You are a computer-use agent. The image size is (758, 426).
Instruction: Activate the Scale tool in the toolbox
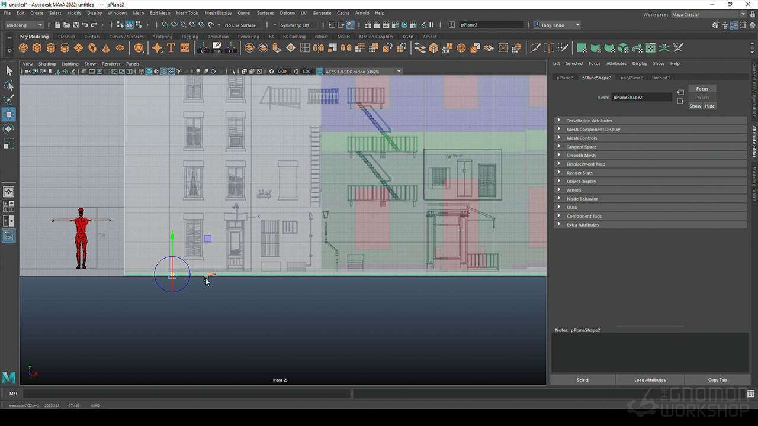[x=9, y=144]
